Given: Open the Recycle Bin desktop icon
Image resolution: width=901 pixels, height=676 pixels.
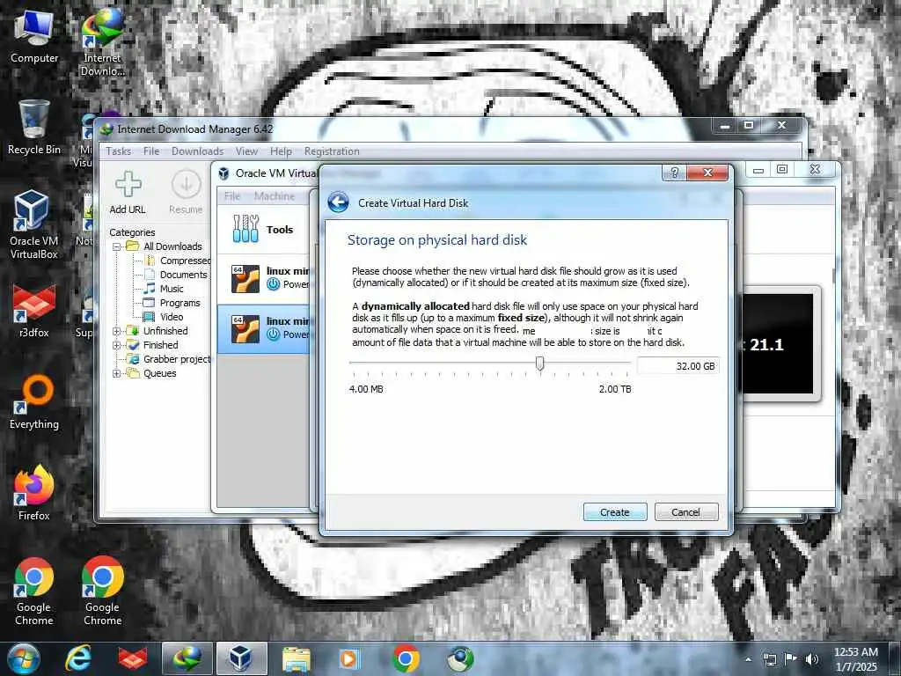Looking at the screenshot, I should pyautogui.click(x=34, y=128).
